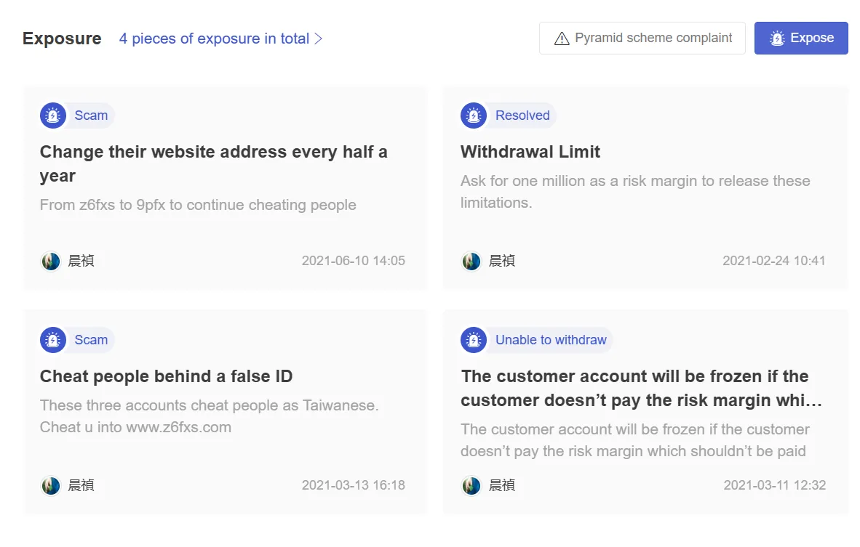This screenshot has width=860, height=547.
Task: Click the Pyramid scheme complaint button
Action: (642, 39)
